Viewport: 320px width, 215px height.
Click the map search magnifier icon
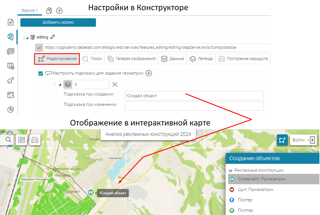pyautogui.click(x=8, y=140)
